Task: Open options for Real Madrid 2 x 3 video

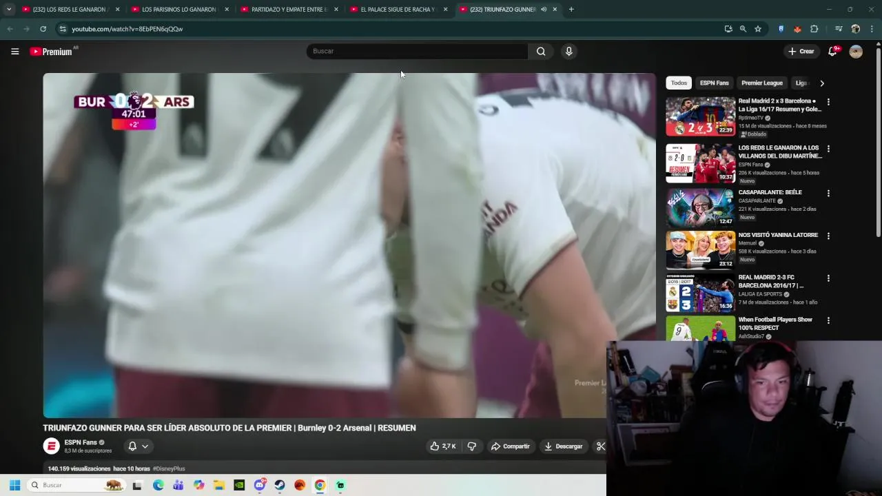Action: [x=828, y=102]
